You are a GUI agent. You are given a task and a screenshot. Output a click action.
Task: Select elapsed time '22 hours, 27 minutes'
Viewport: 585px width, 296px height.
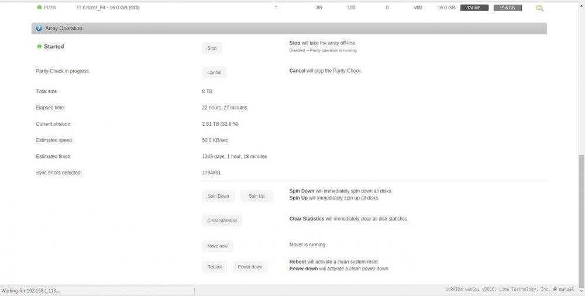(224, 108)
